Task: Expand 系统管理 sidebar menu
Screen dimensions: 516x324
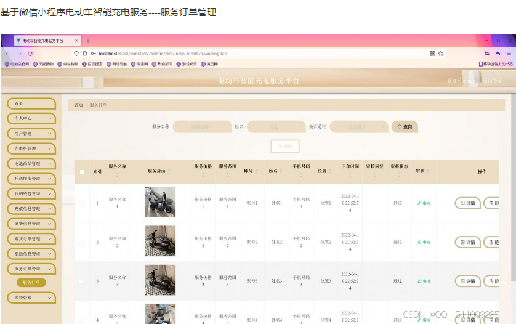Action: tap(31, 298)
